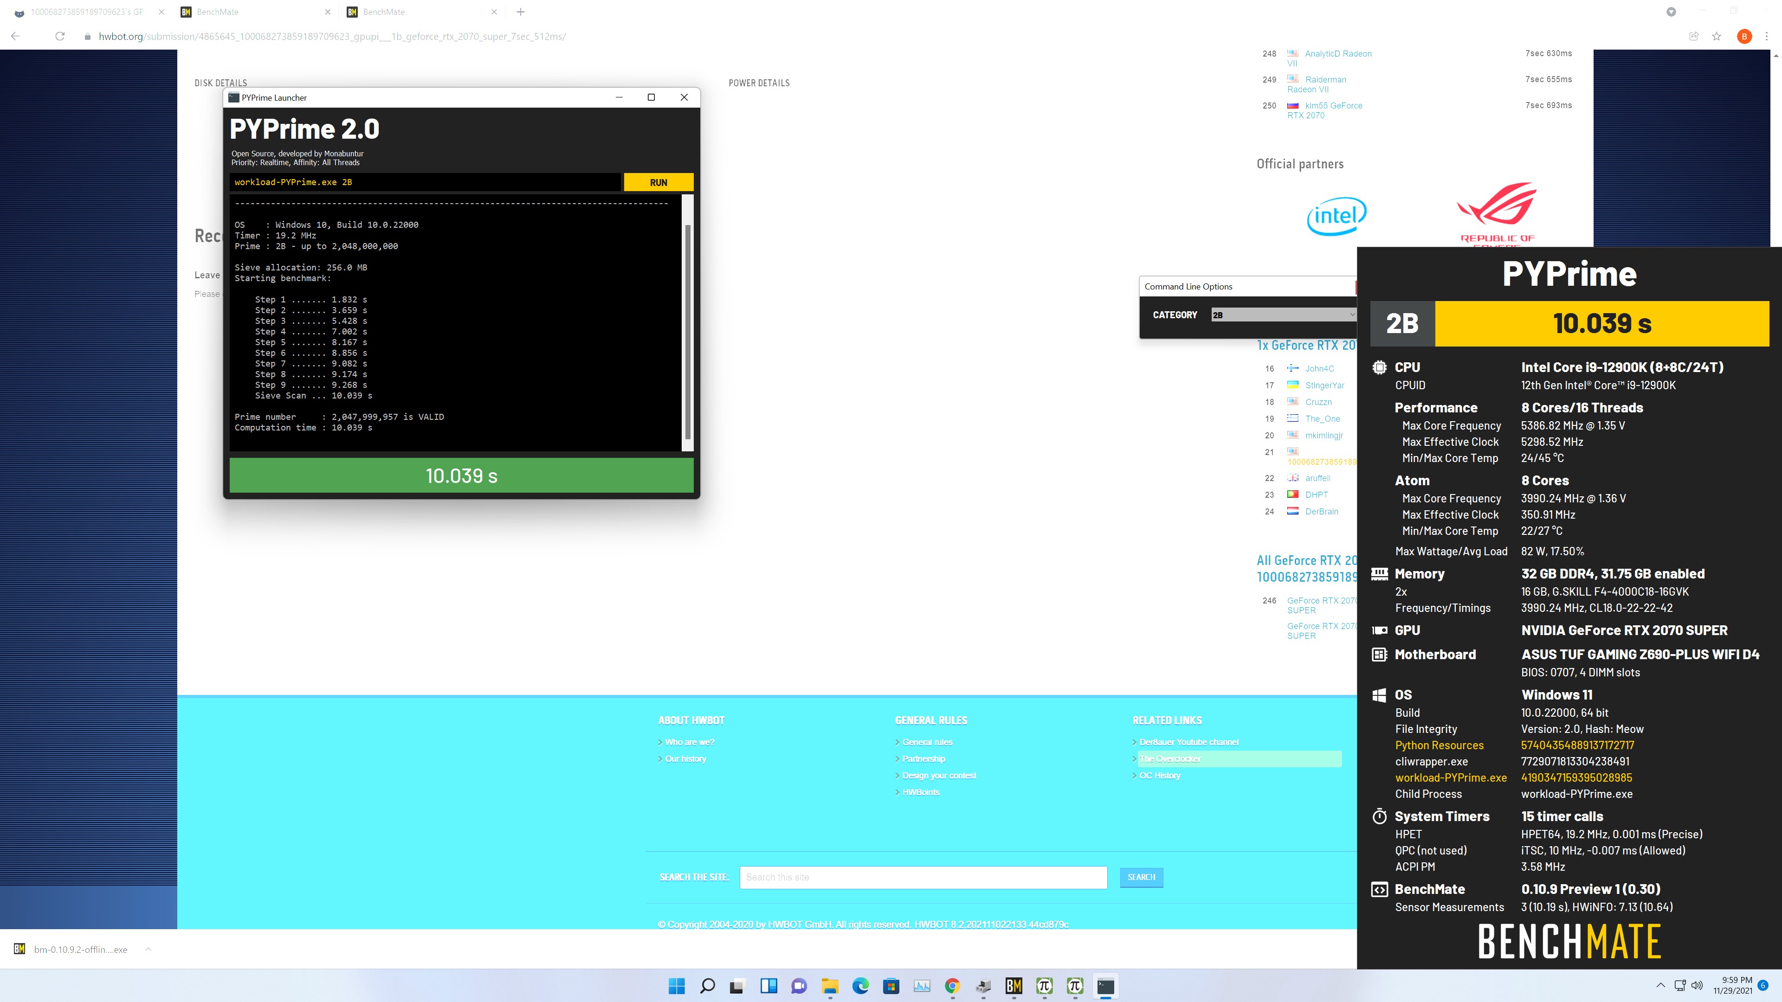Click the 'Search this site' input field
Image resolution: width=1782 pixels, height=1002 pixels.
923,877
